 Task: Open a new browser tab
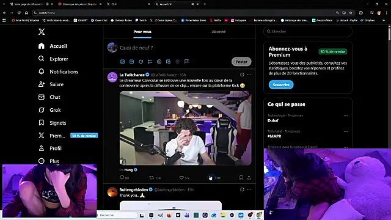[x=205, y=4]
